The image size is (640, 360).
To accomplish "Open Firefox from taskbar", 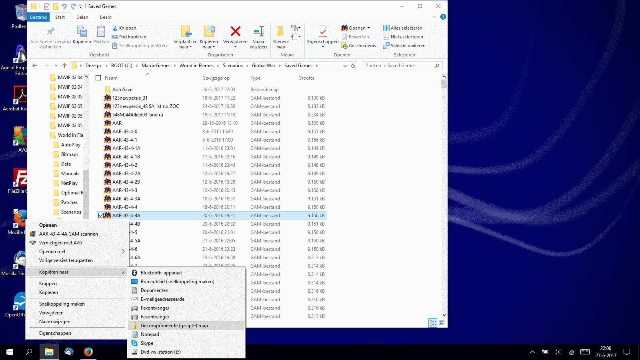I will click(88, 352).
